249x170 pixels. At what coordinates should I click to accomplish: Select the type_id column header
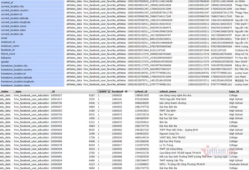click(233, 92)
